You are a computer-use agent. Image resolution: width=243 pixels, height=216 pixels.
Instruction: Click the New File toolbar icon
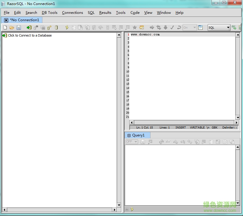click(x=5, y=27)
